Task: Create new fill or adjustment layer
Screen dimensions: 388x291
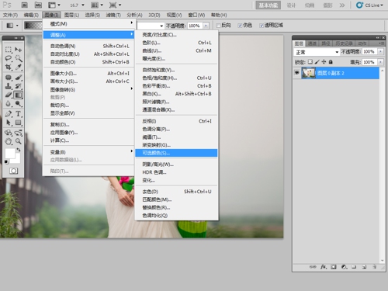Action: pyautogui.click(x=344, y=267)
